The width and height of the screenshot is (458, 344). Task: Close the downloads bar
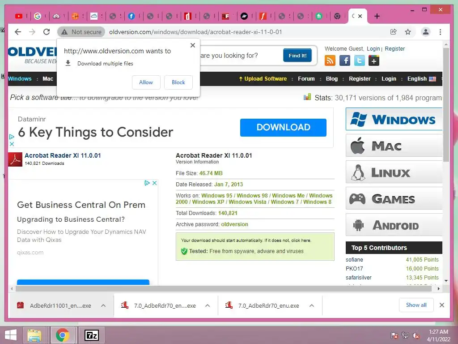coord(442,305)
